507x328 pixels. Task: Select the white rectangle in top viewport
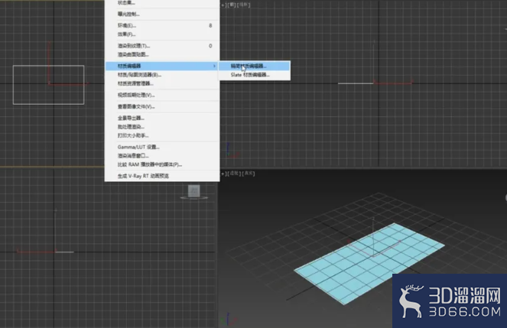click(48, 85)
